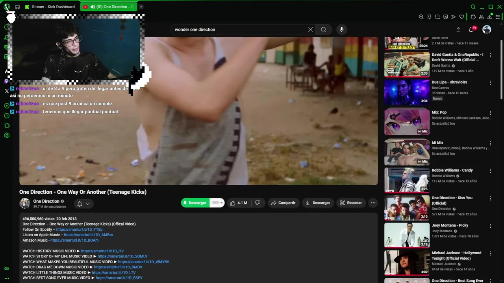
Task: Open the 1080 quality dropdown
Action: (x=217, y=203)
